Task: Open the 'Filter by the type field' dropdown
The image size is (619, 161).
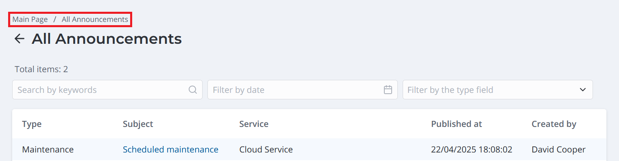Action: 497,90
